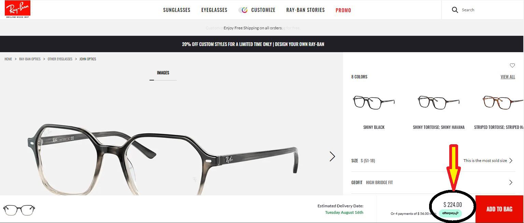The width and height of the screenshot is (524, 223).
Task: Go to the Promo section
Action: (343, 10)
